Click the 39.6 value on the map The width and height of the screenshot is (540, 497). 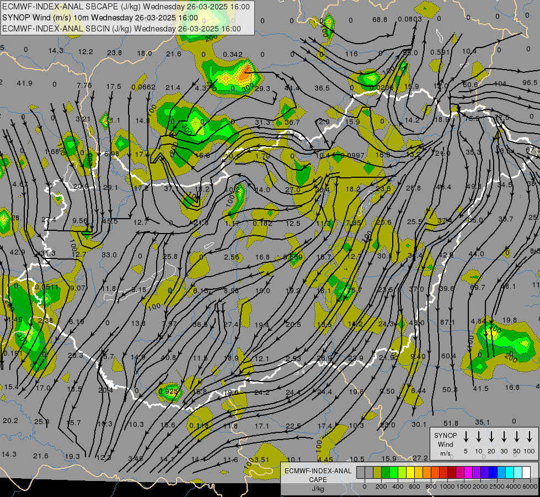447,288
